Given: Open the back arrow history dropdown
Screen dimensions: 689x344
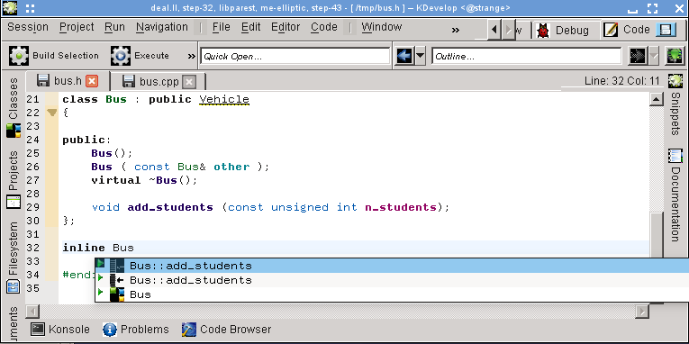Looking at the screenshot, I should point(421,56).
